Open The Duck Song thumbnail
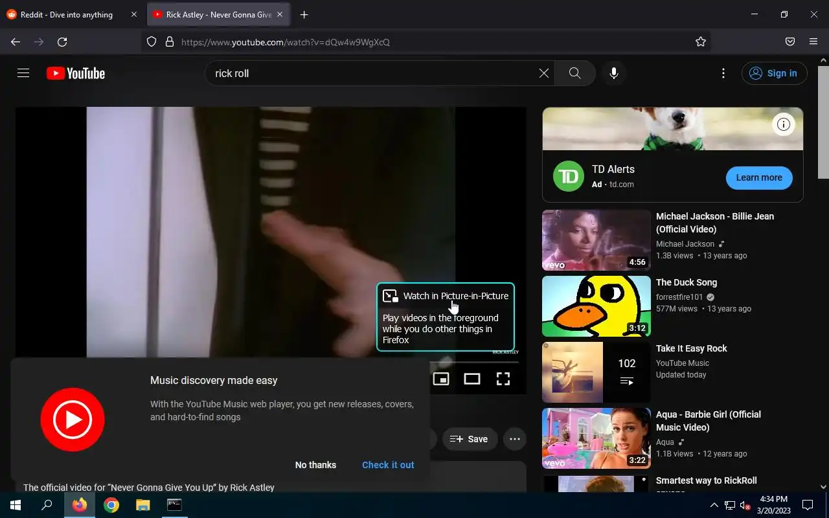 point(596,306)
